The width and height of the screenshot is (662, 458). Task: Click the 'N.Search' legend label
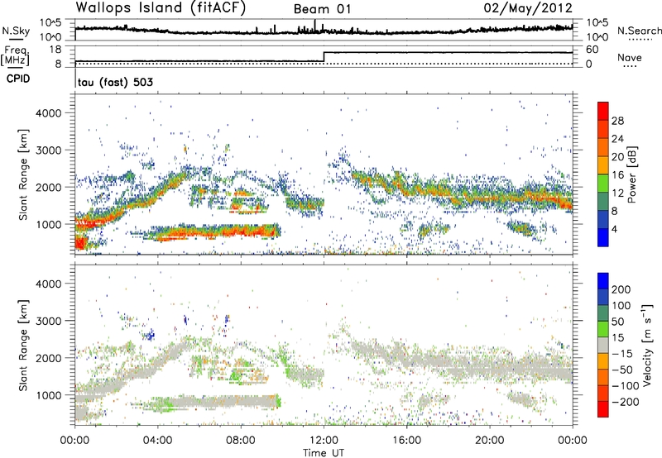[640, 31]
